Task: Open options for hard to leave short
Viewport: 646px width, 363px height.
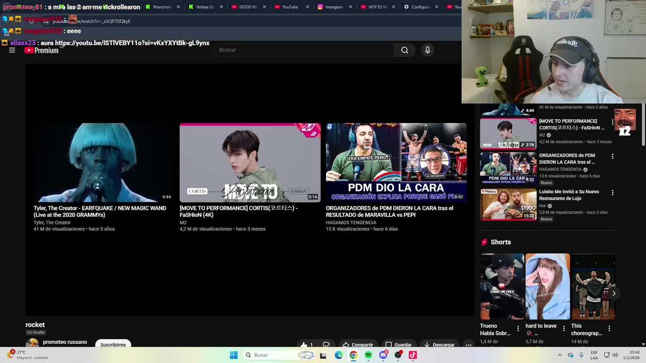Action: tap(563, 328)
